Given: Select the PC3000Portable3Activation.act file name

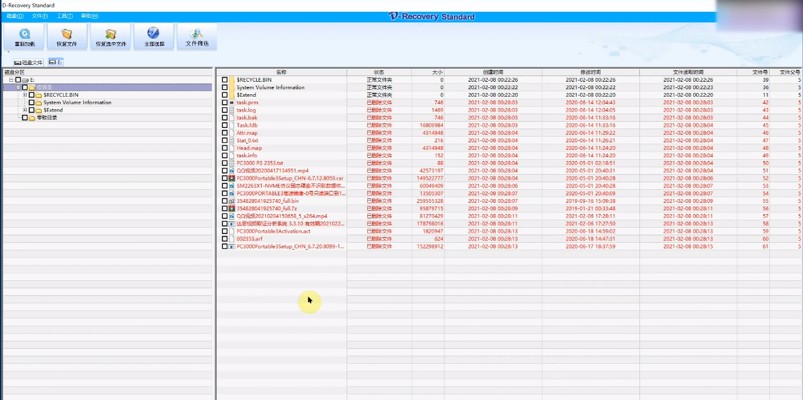Looking at the screenshot, I should coord(273,231).
